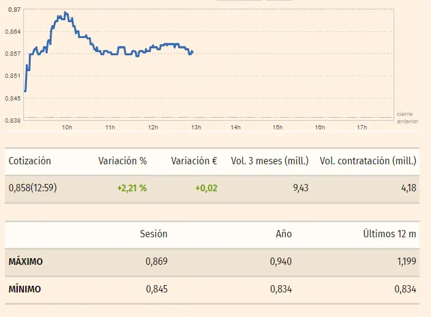Click the Sesión column header
431x317 pixels.
153,234
